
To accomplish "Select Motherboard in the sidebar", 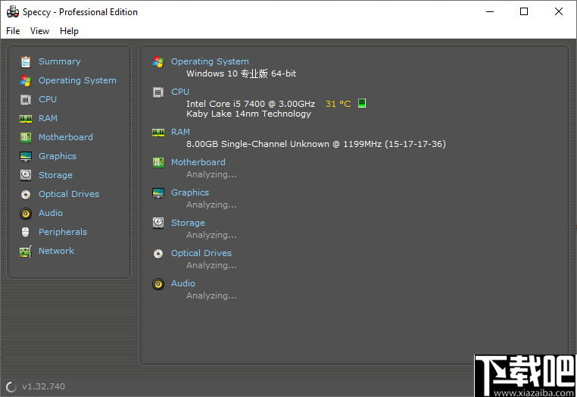I will tap(66, 137).
